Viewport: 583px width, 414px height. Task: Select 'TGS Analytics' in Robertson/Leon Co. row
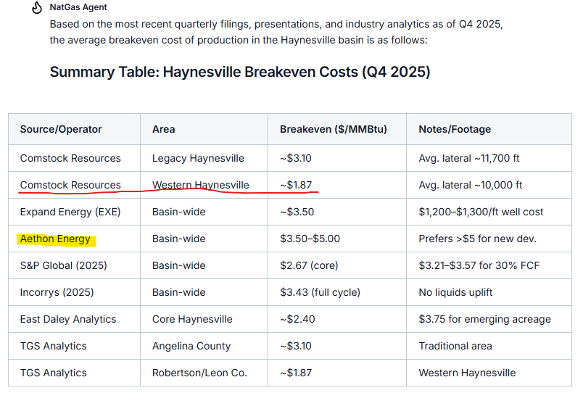click(x=53, y=373)
